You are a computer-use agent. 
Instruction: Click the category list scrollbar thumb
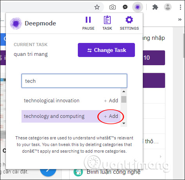click(x=124, y=99)
